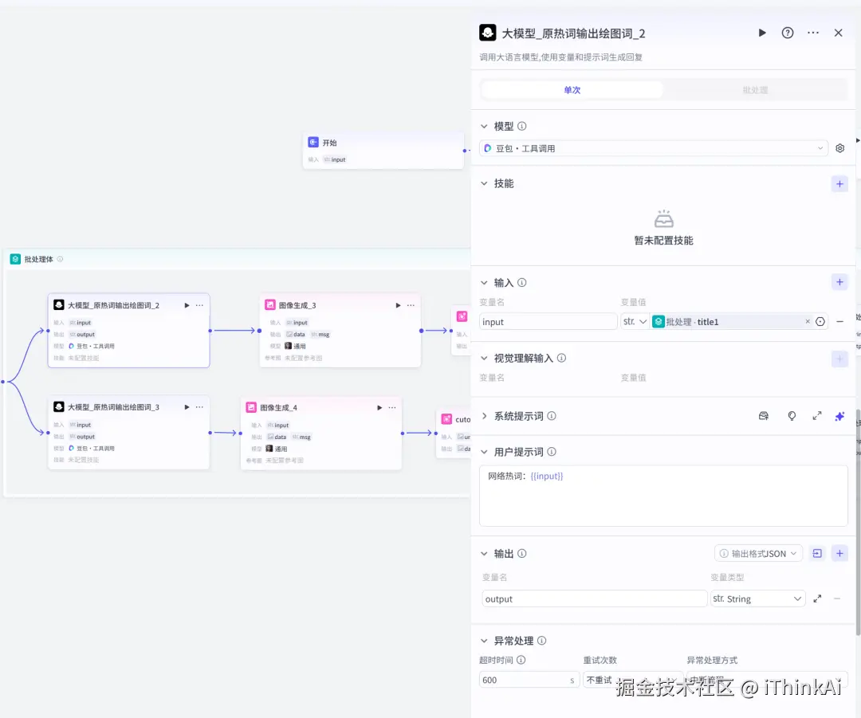
Task: Open prompt library icon in 系统提示词
Action: (763, 416)
